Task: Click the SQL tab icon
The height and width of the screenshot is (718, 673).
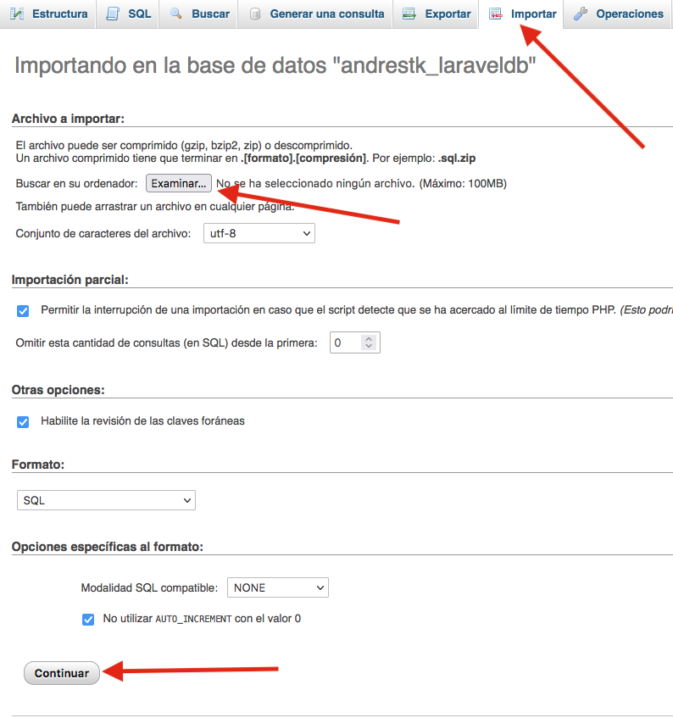Action: pyautogui.click(x=113, y=14)
